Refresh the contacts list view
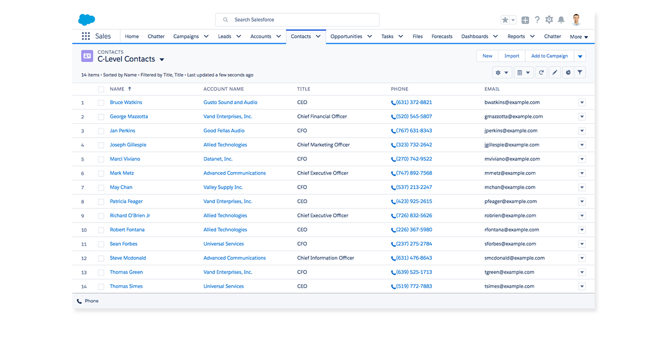667x355 pixels. pos(541,73)
